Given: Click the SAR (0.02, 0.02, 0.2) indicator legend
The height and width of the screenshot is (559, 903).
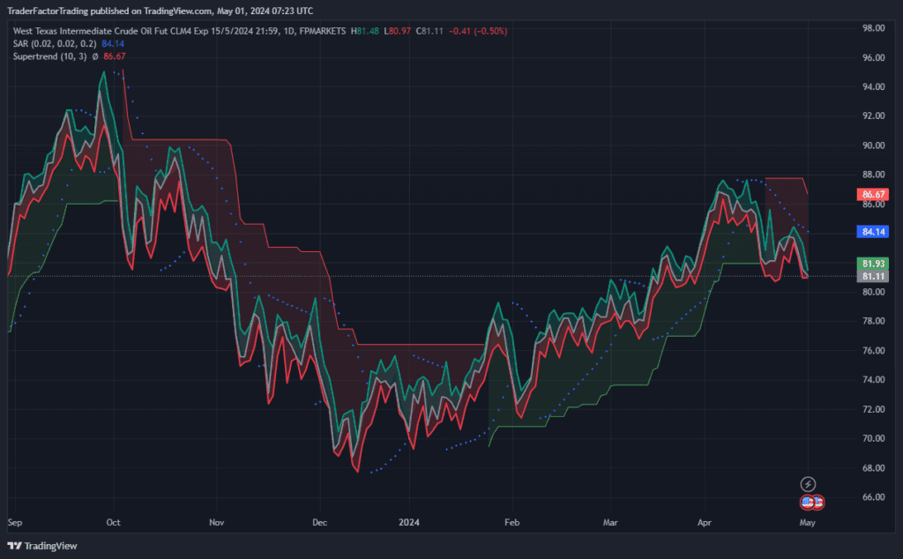Looking at the screenshot, I should pos(55,44).
